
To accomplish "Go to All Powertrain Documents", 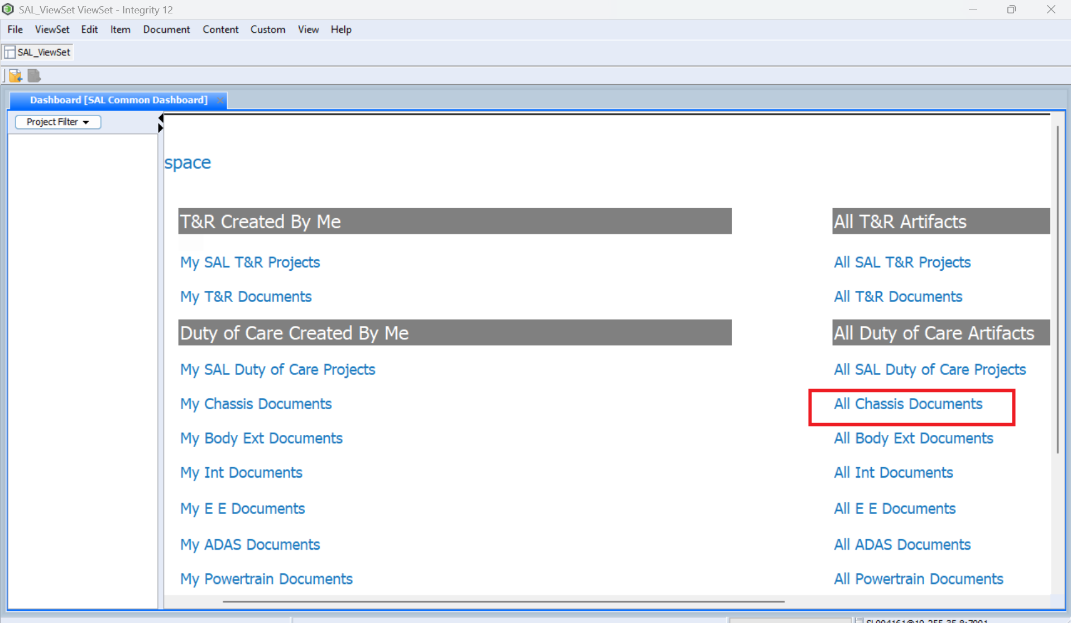I will tap(918, 579).
